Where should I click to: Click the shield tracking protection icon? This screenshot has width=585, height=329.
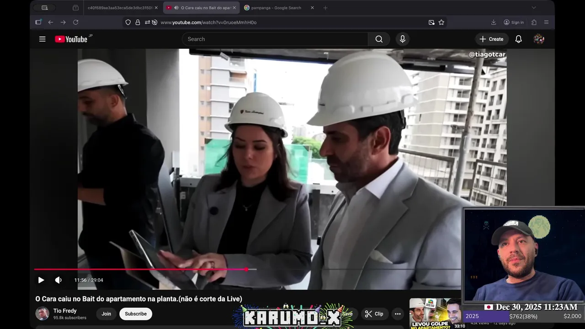pyautogui.click(x=128, y=22)
